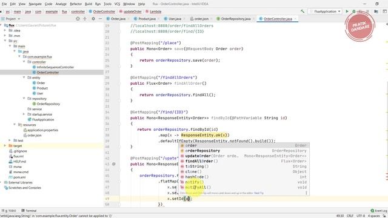The height and width of the screenshot is (218, 388).
Task: Choose toString() completion suggestion
Action: tap(244, 167)
